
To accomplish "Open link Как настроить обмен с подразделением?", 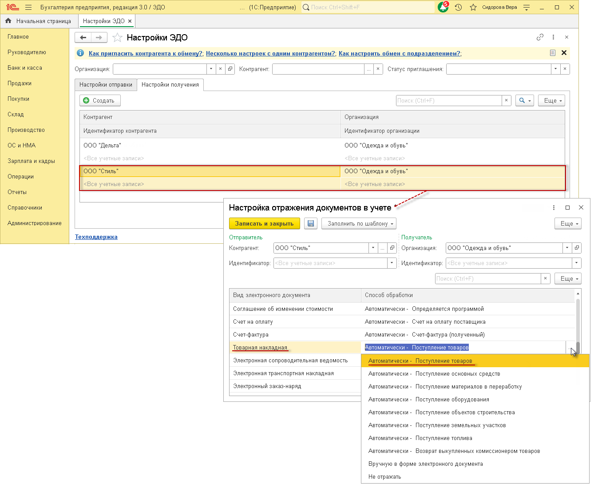I will coord(400,53).
